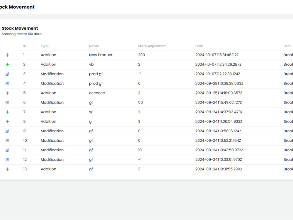The height and width of the screenshot is (220, 293).
Task: Select the New Product name cell
Action: click(101, 55)
